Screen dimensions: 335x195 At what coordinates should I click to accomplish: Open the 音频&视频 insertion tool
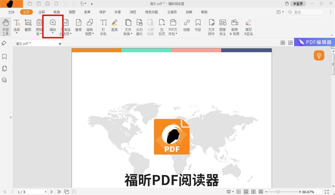(235, 27)
